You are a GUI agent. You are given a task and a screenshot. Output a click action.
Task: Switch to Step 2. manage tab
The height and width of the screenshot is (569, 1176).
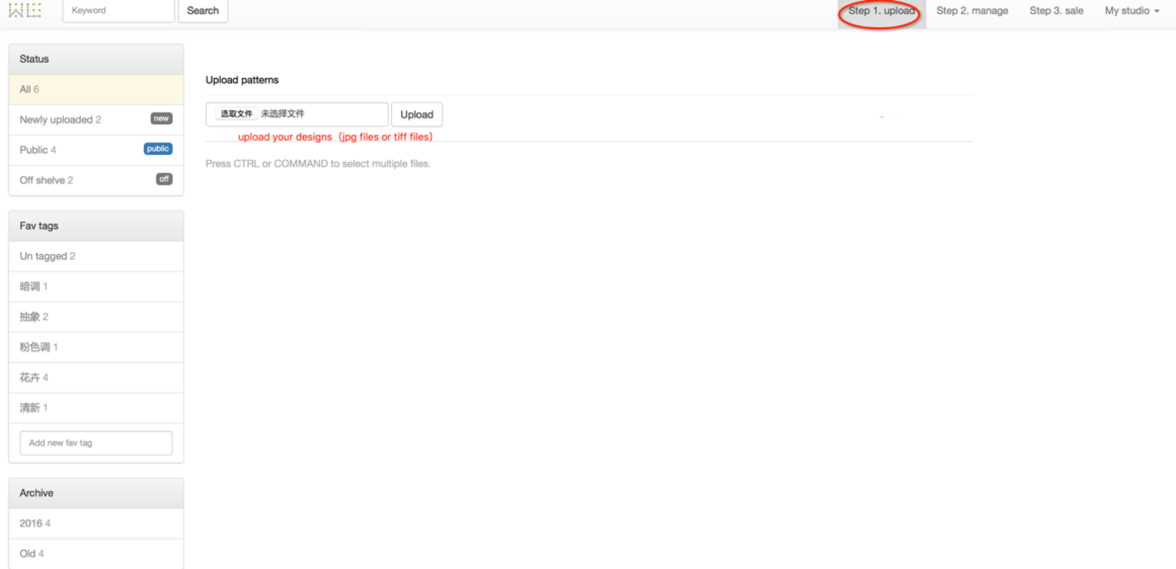point(972,11)
